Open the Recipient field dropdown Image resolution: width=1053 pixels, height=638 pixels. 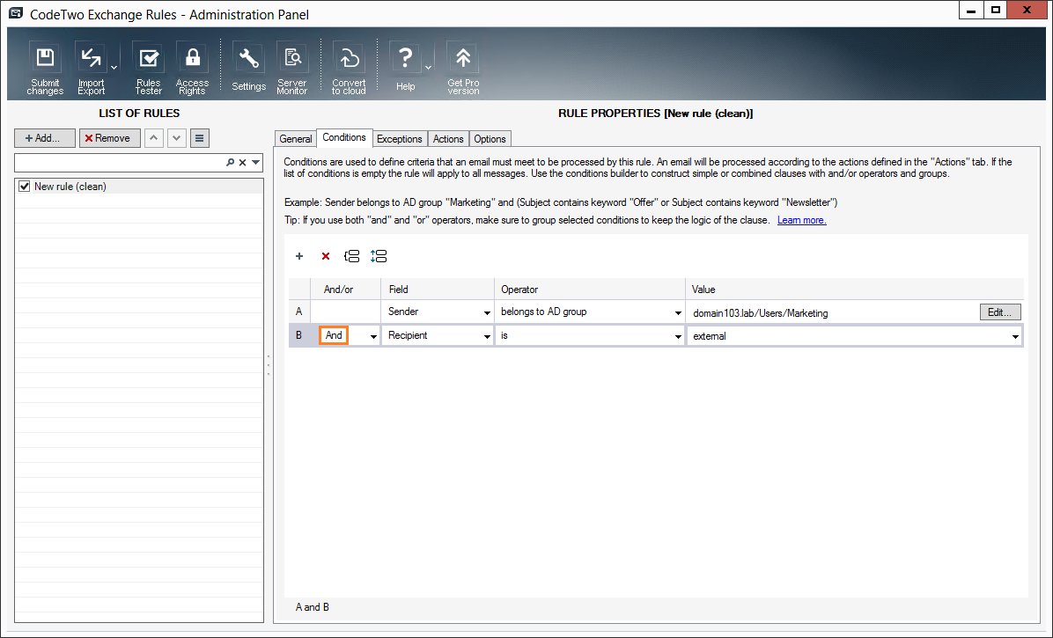click(487, 336)
